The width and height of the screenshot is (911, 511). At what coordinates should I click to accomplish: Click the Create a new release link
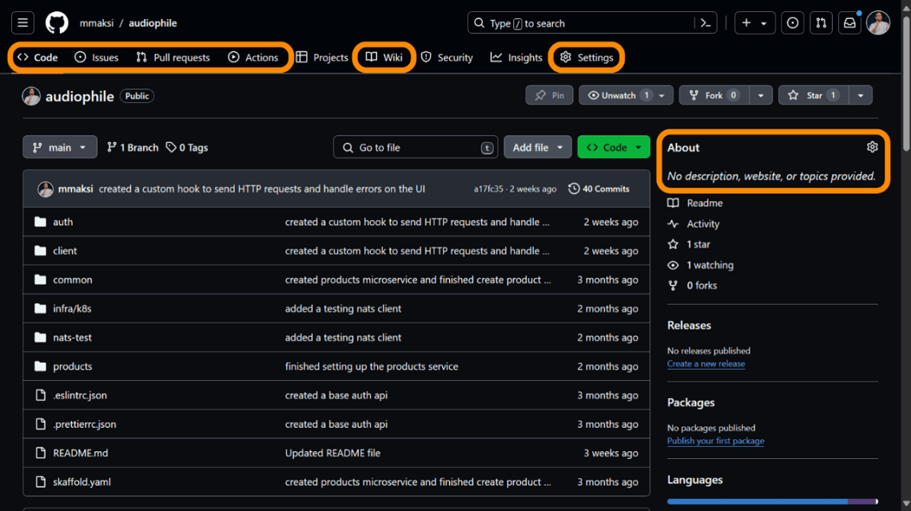[706, 363]
